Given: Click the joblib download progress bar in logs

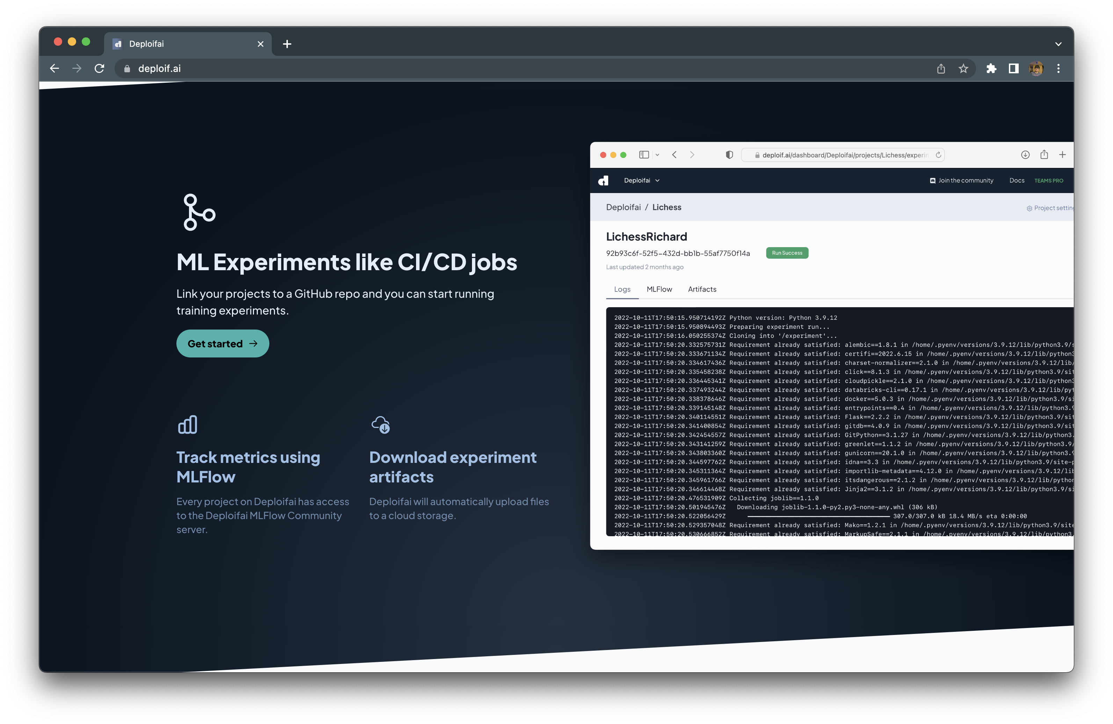Looking at the screenshot, I should (819, 516).
